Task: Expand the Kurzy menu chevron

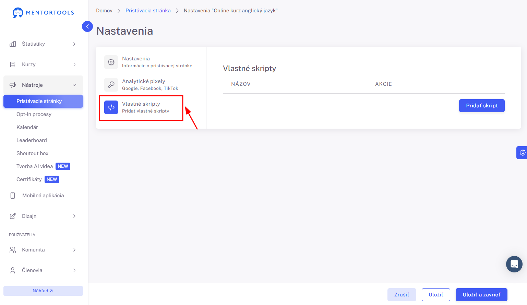Action: click(x=74, y=64)
